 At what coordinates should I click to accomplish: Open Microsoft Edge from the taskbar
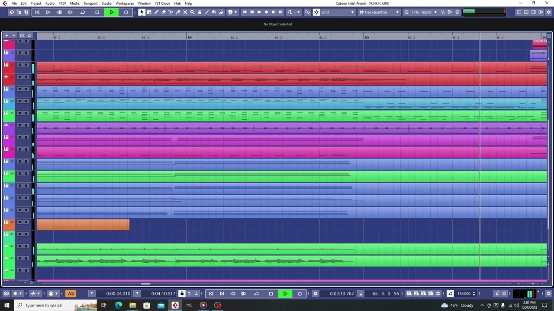pos(118,305)
